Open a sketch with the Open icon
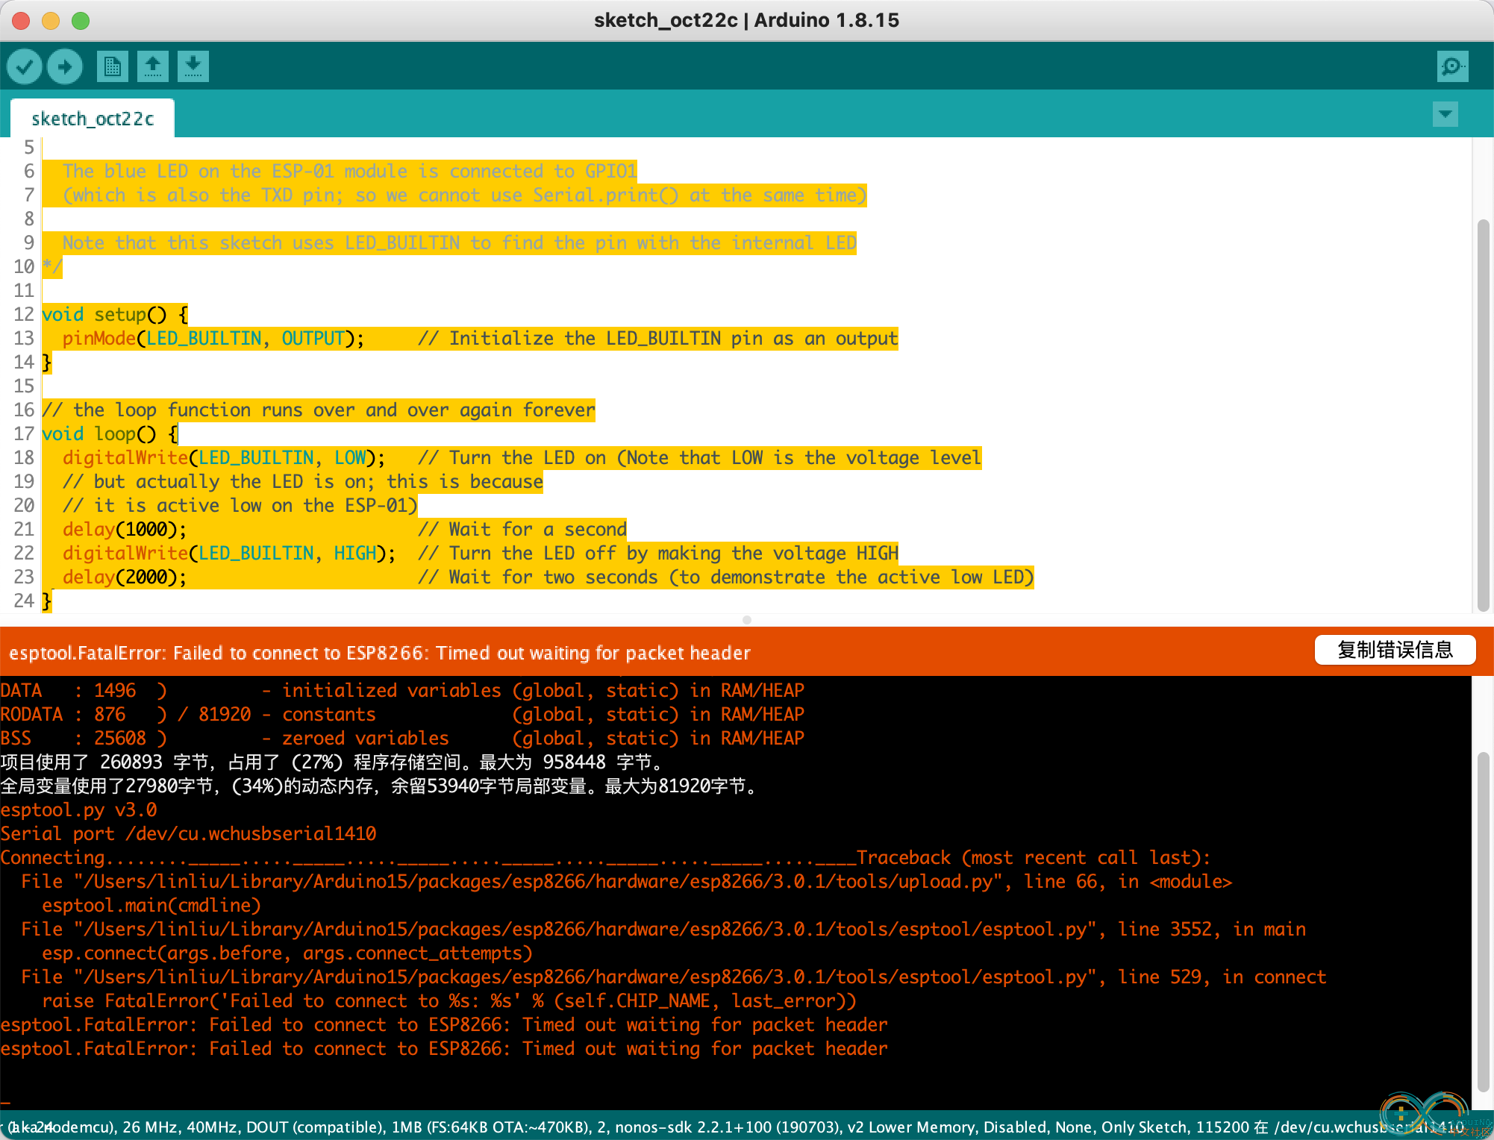1494x1140 pixels. 153,67
